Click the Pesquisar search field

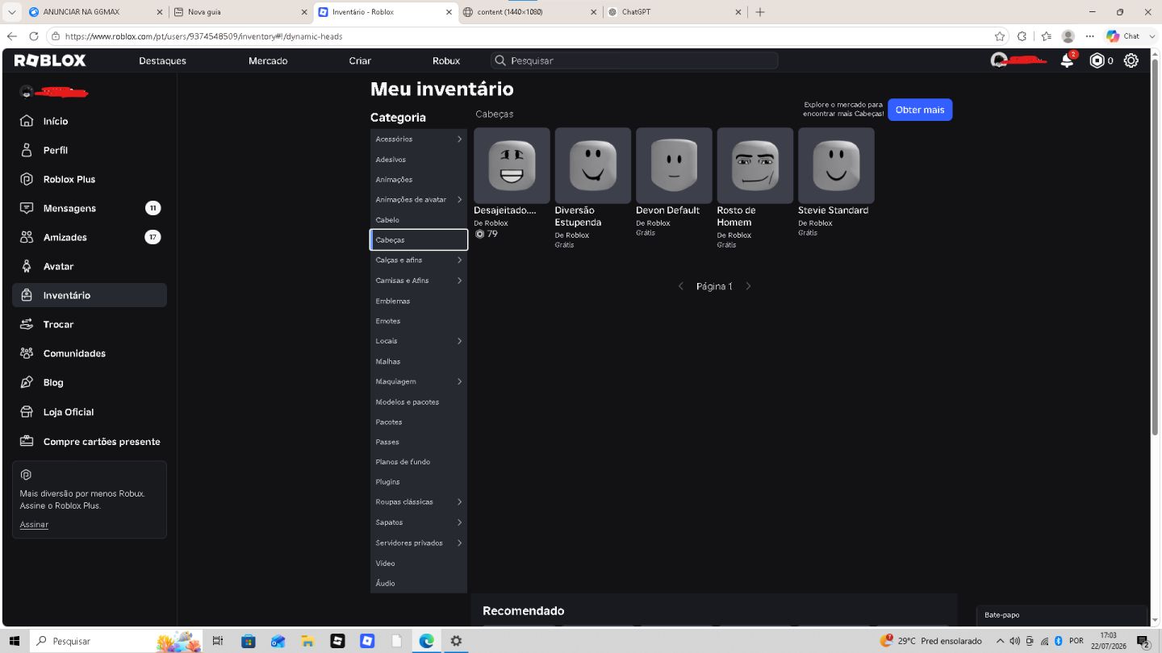[634, 60]
